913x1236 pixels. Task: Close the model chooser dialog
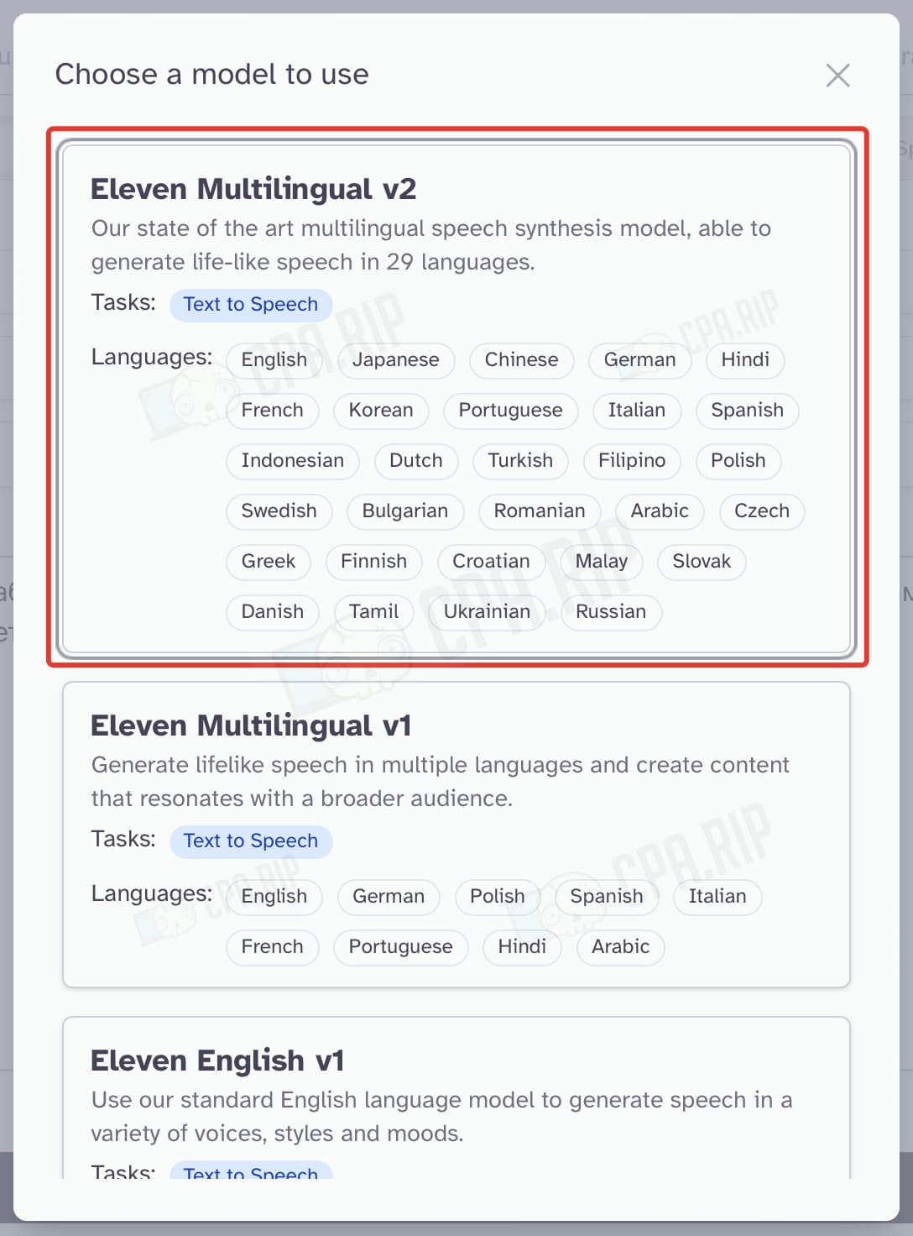pos(837,76)
